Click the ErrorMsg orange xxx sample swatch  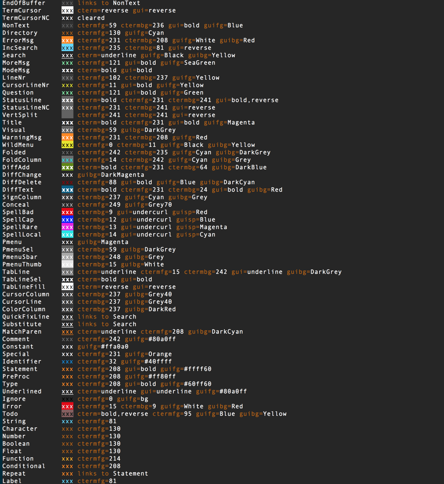68,40
